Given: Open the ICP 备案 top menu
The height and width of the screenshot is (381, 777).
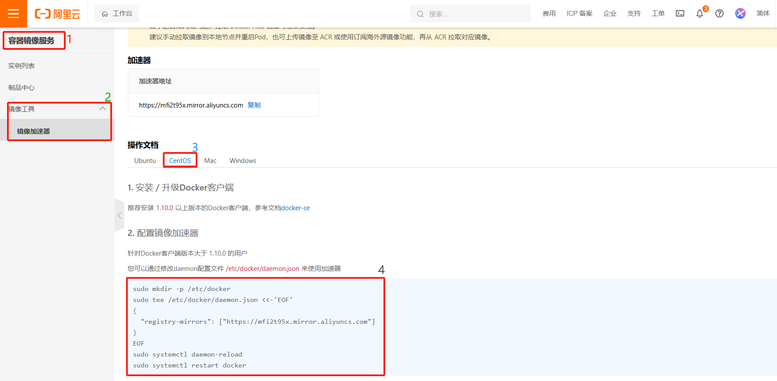Looking at the screenshot, I should pyautogui.click(x=579, y=14).
